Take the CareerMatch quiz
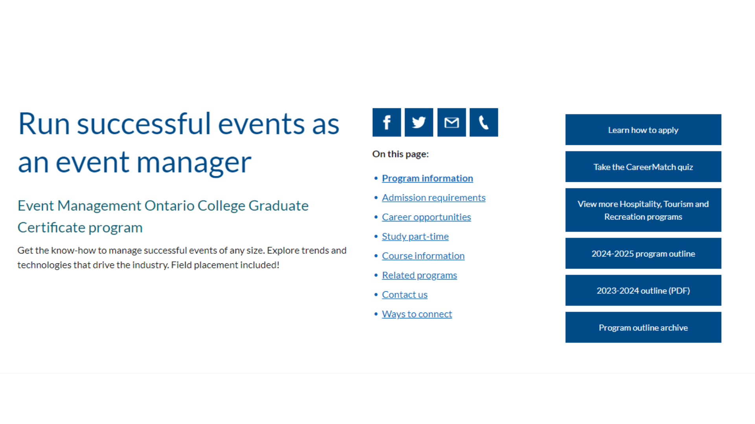The width and height of the screenshot is (755, 424). (643, 167)
